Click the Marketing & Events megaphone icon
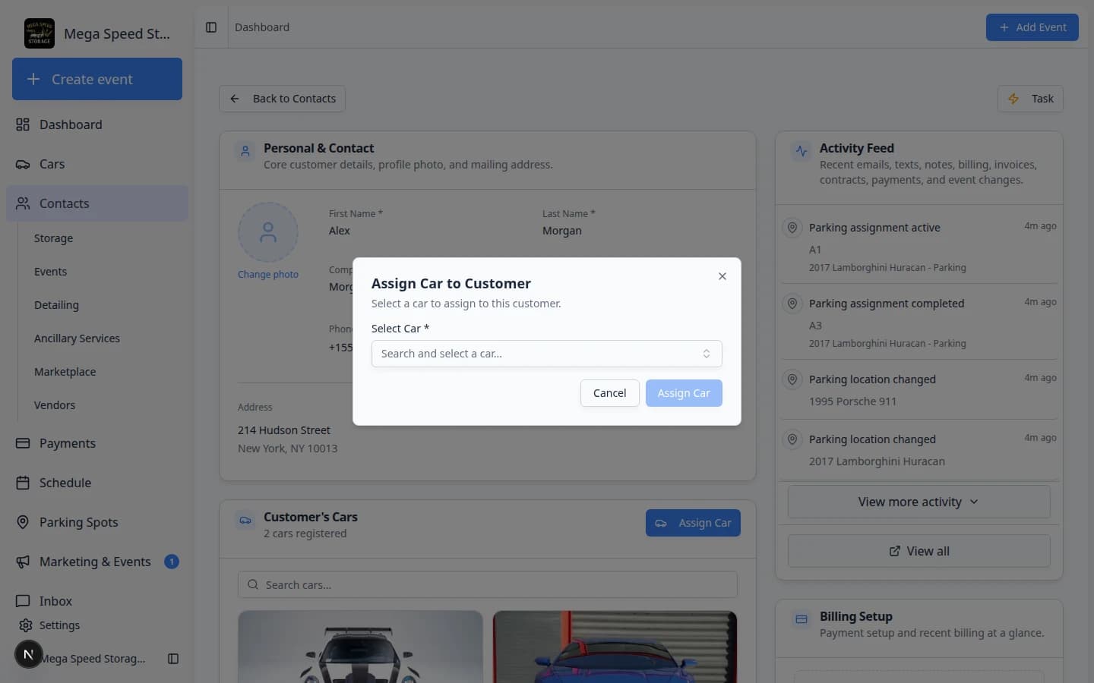This screenshot has width=1094, height=683. pyautogui.click(x=23, y=562)
